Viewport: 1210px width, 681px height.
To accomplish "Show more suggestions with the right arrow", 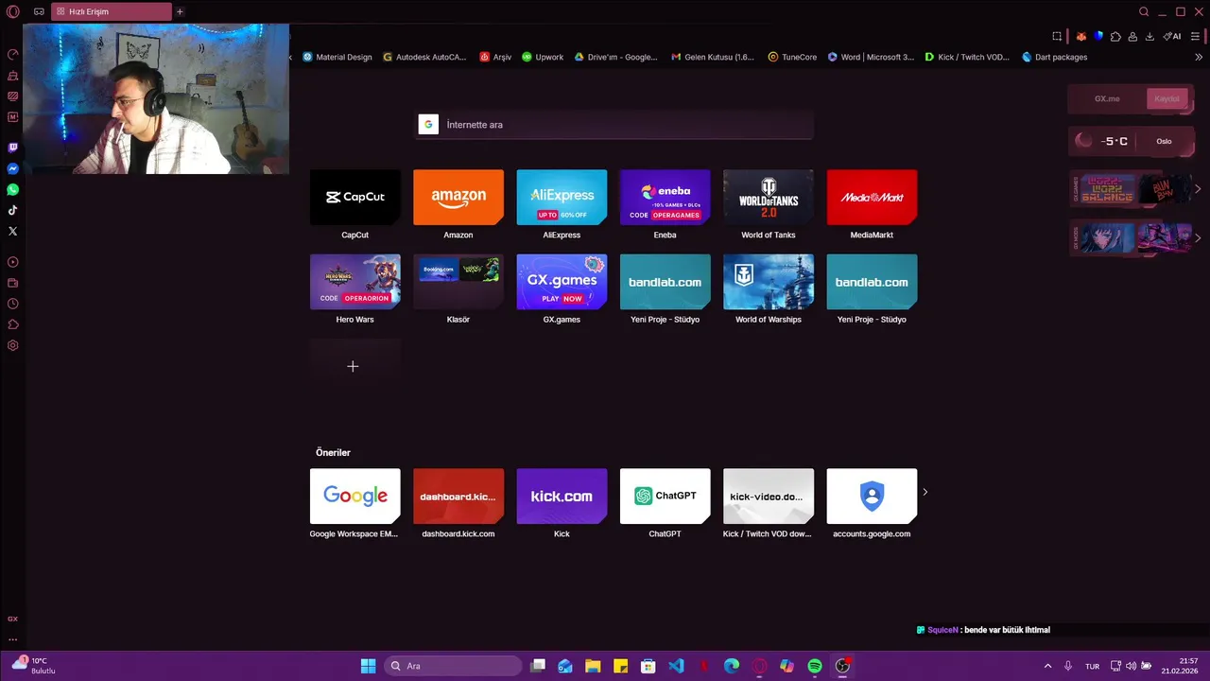I will [x=925, y=492].
